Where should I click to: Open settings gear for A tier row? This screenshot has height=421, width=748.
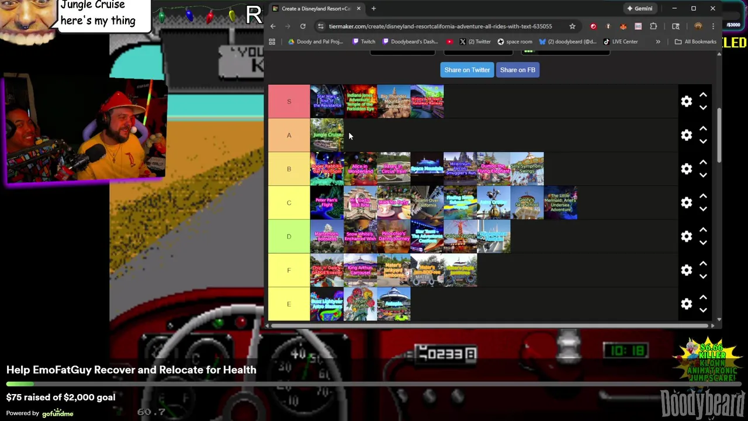pos(687,136)
